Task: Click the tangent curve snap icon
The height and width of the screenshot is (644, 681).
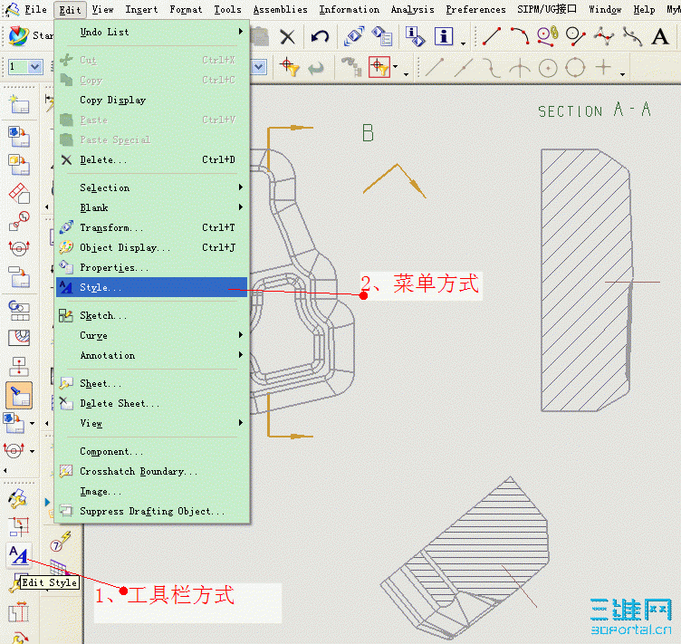Action: click(491, 68)
